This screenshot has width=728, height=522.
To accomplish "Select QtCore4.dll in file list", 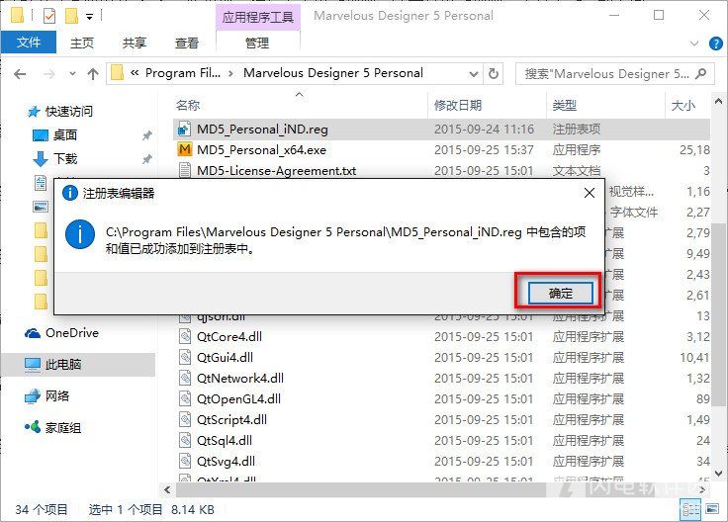I will 228,336.
